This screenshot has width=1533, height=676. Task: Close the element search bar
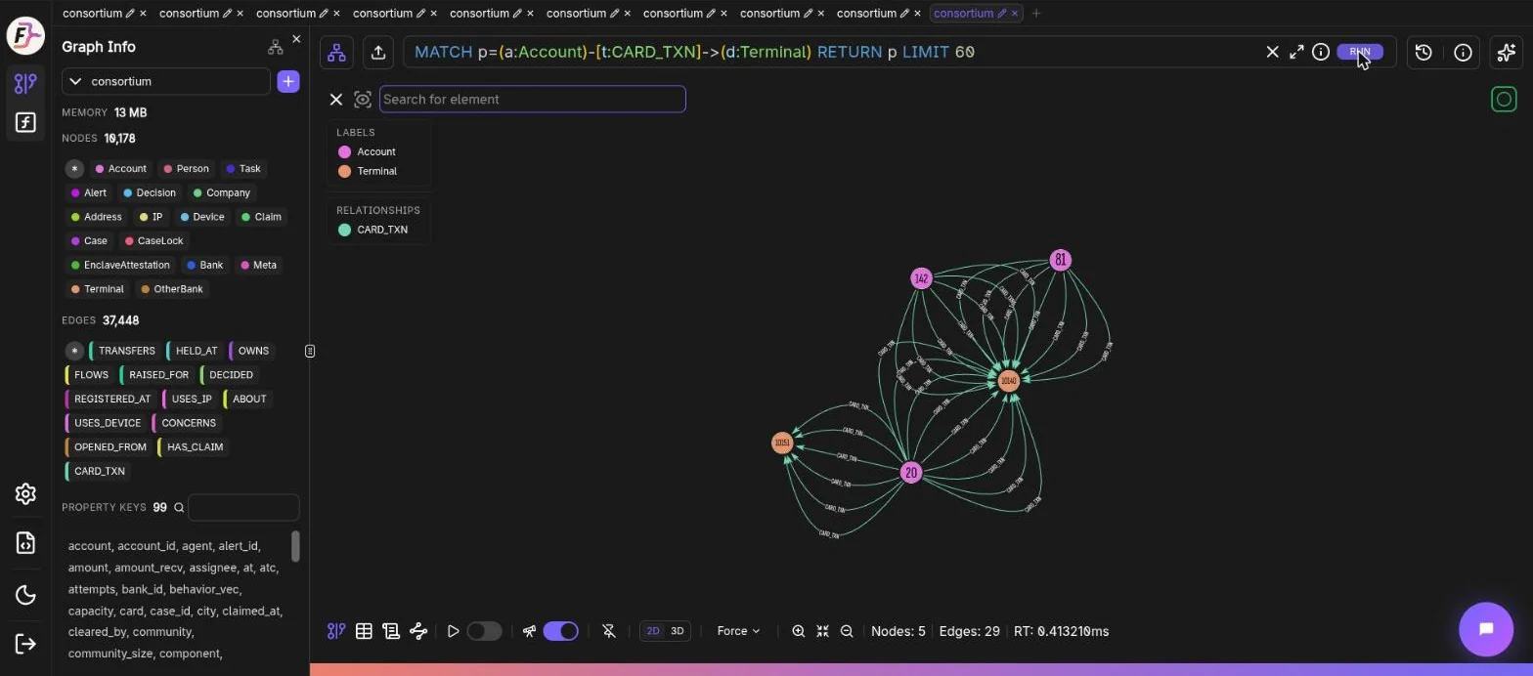click(335, 99)
